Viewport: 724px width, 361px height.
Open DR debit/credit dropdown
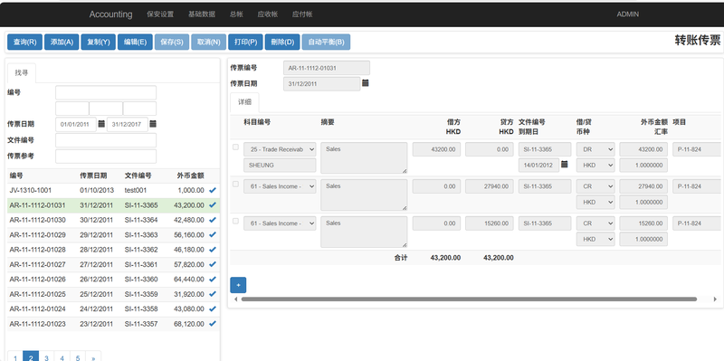(x=595, y=149)
